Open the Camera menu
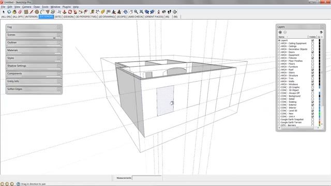This screenshot has width=331, height=186. coord(26,7)
